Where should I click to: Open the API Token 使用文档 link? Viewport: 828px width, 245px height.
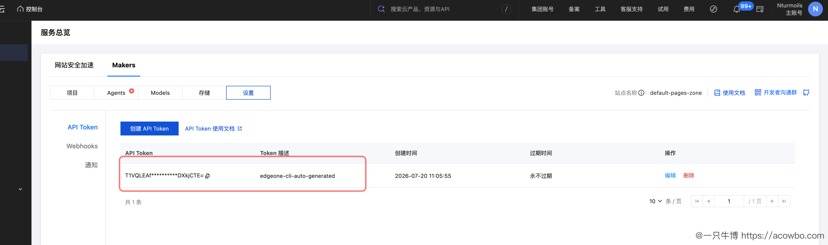pyautogui.click(x=213, y=129)
